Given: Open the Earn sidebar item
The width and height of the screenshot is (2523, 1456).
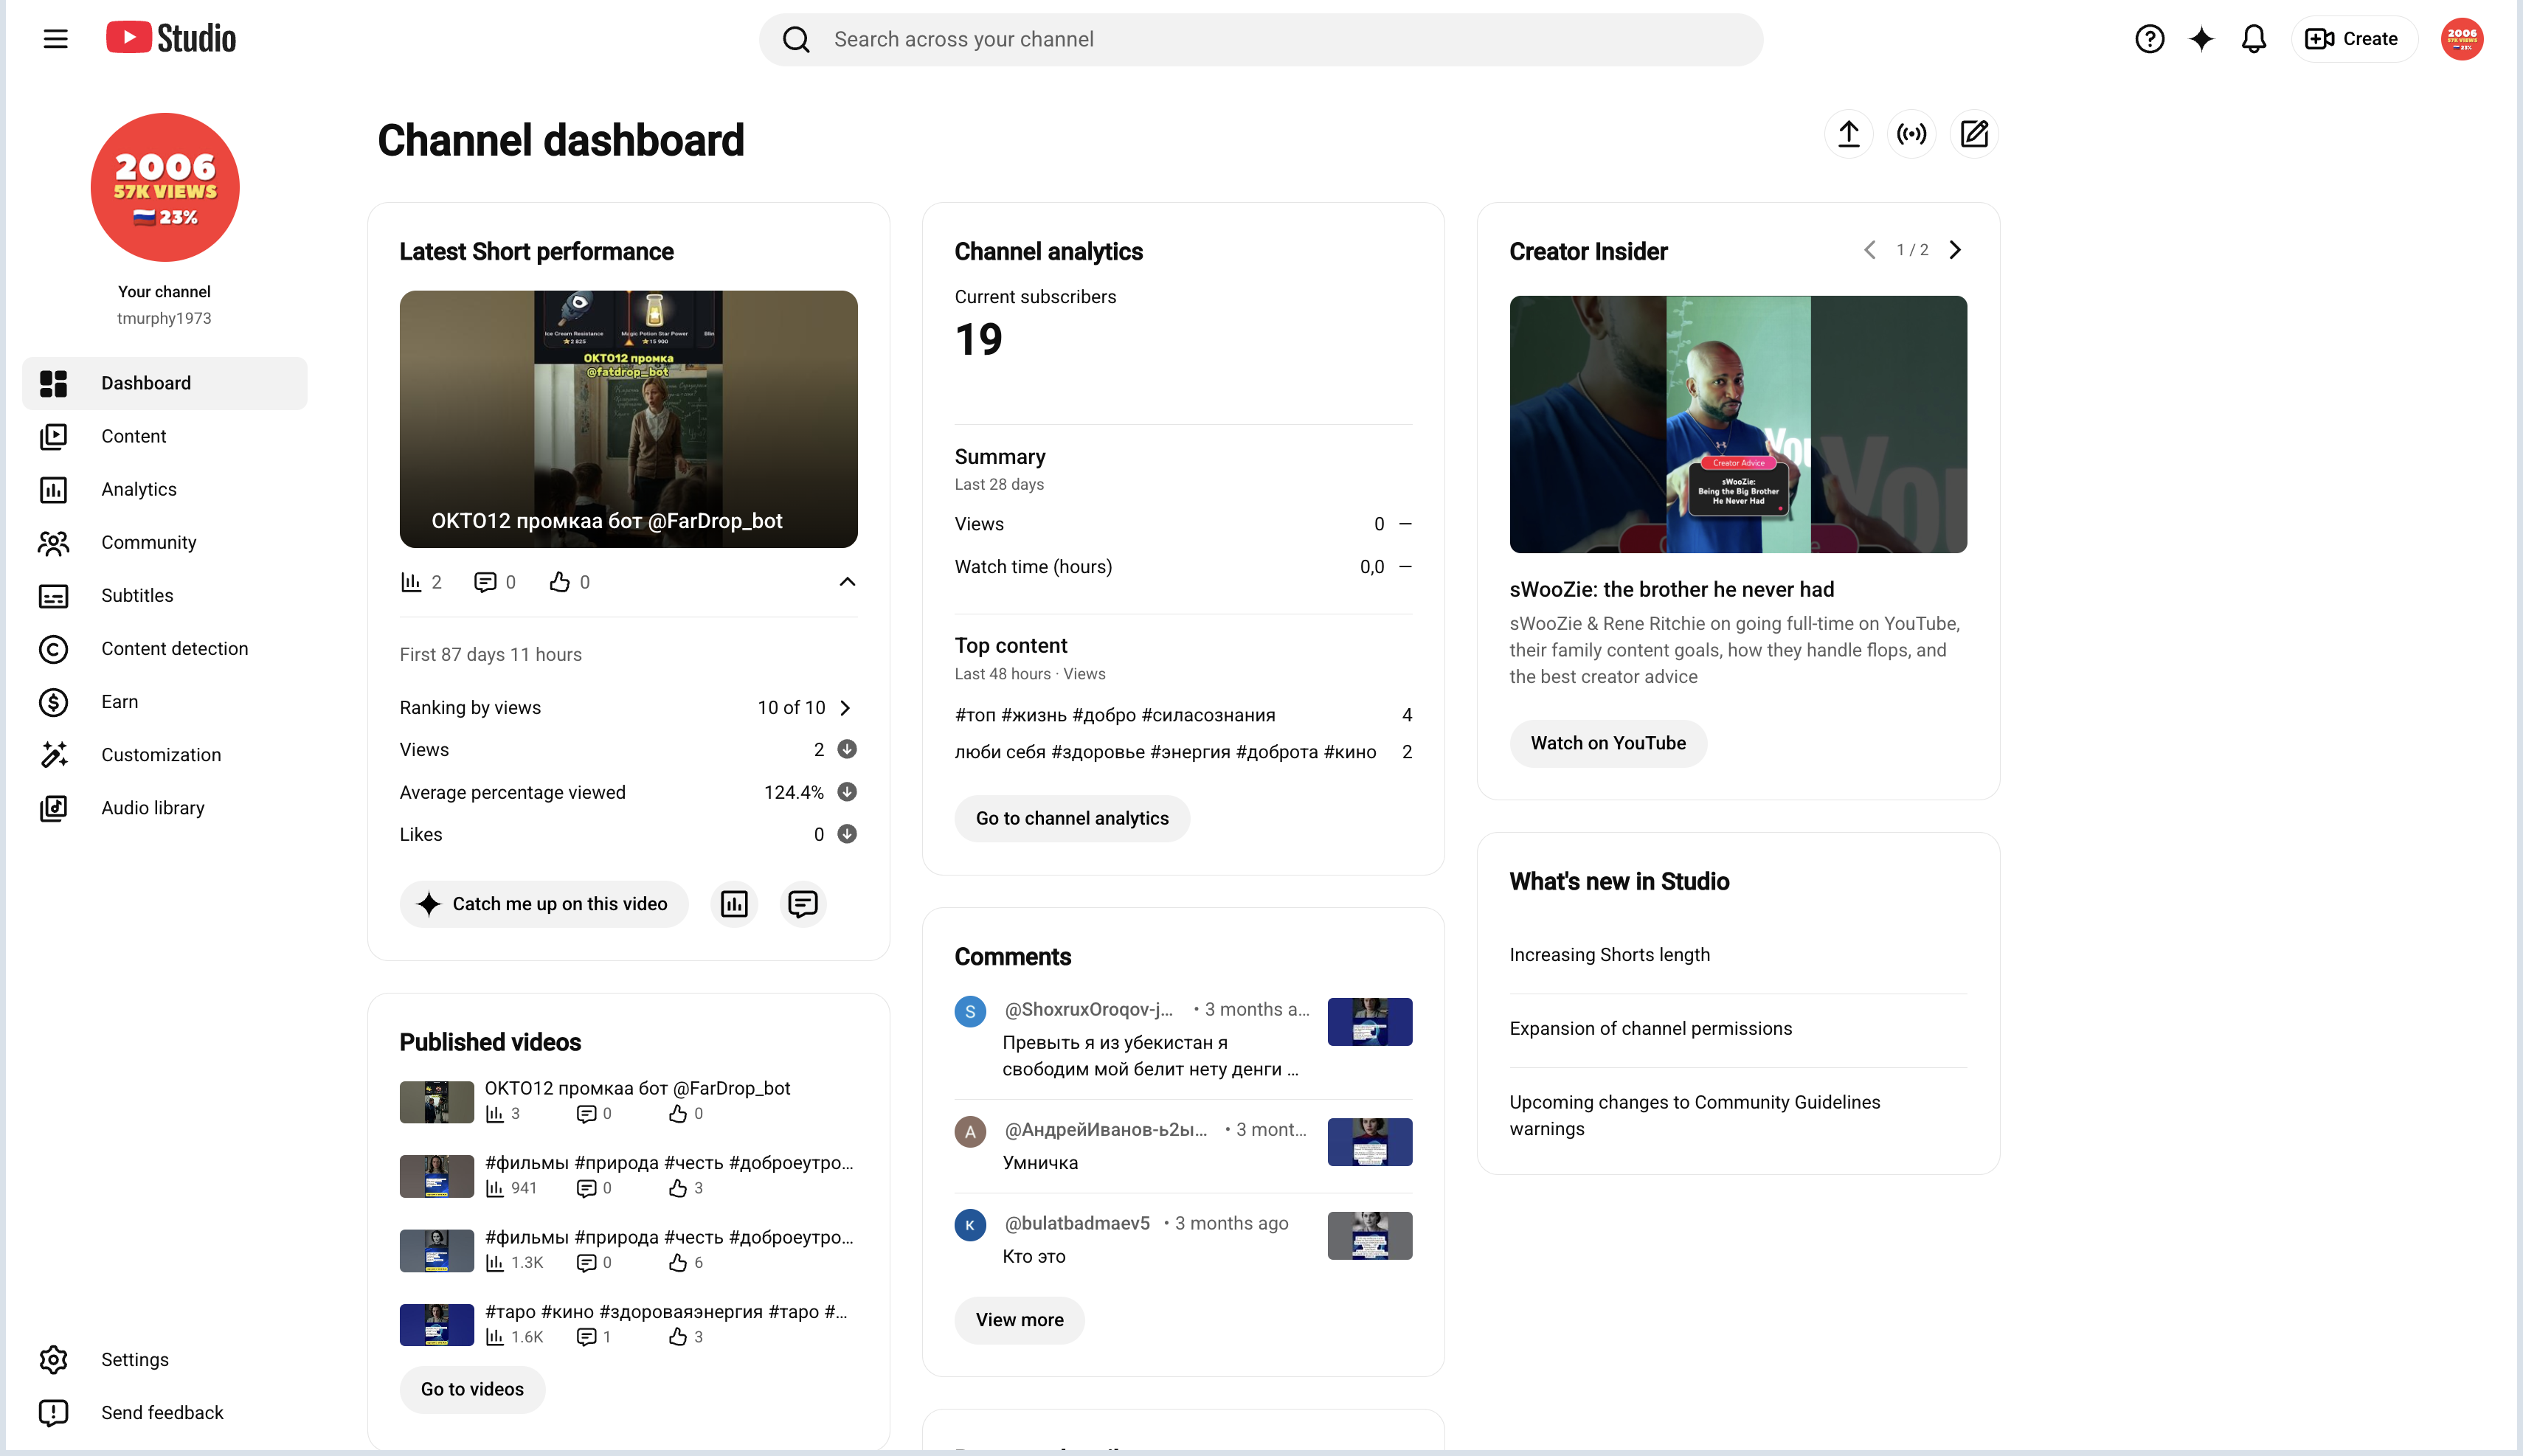Looking at the screenshot, I should 165,701.
